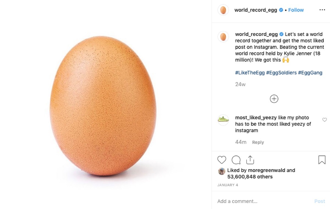Viewport: 330px width, 209px height.
Task: Open comments via the speech bubble icon
Action: pos(236,160)
